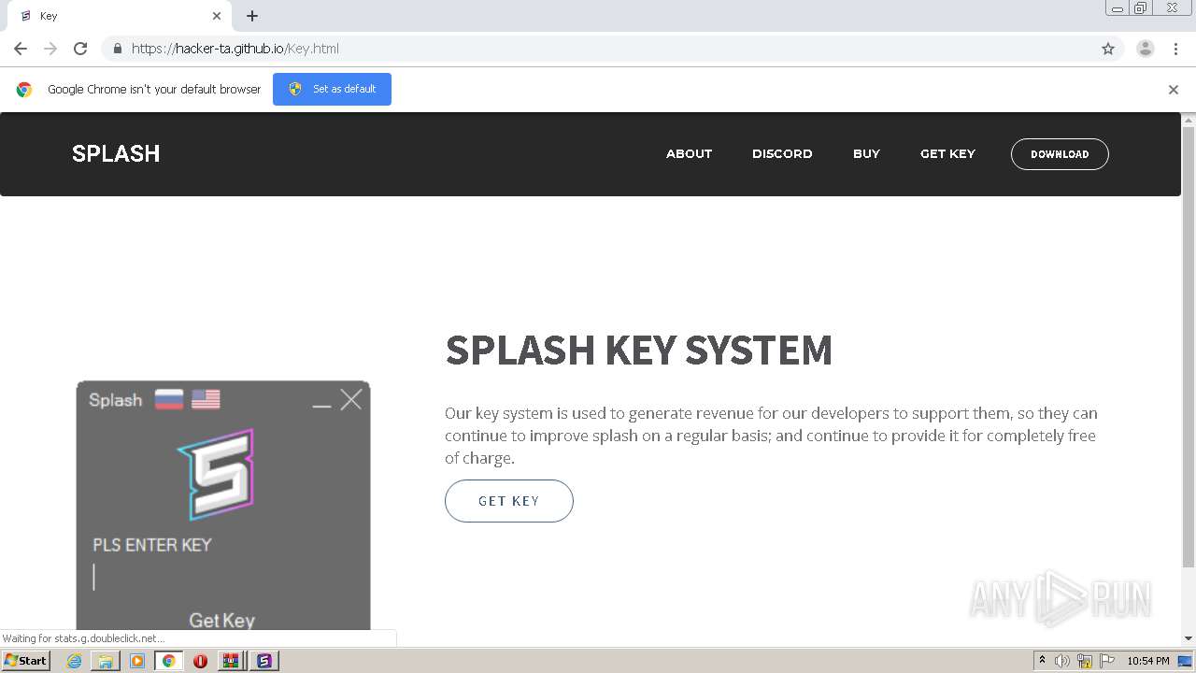Screen dimensions: 1196x673
Task: Close the Key tab
Action: (217, 16)
